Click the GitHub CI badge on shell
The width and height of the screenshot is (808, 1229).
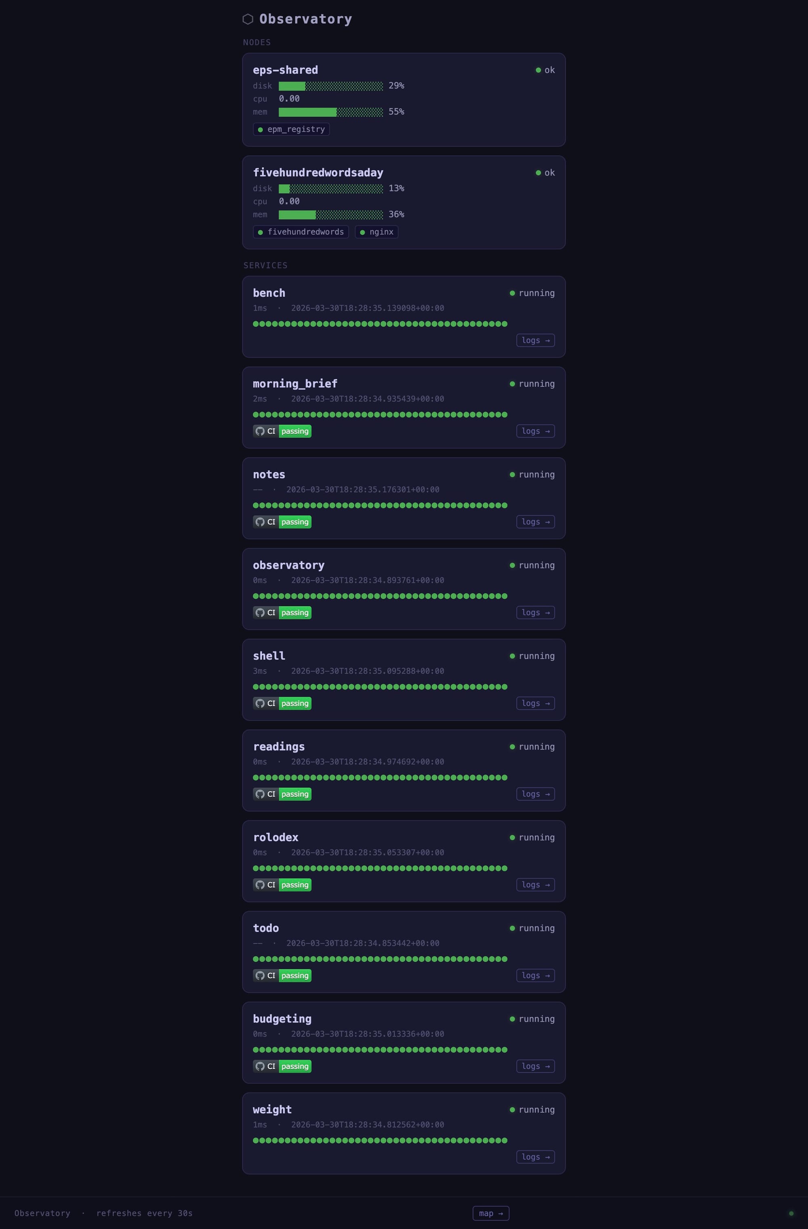pos(282,703)
